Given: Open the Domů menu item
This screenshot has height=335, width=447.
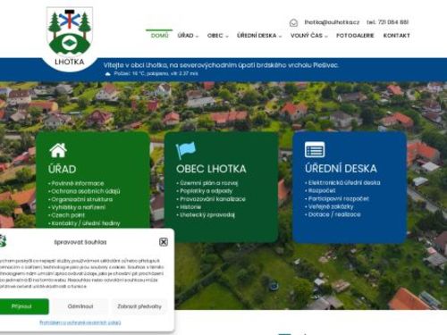Looking at the screenshot, I should 159,36.
